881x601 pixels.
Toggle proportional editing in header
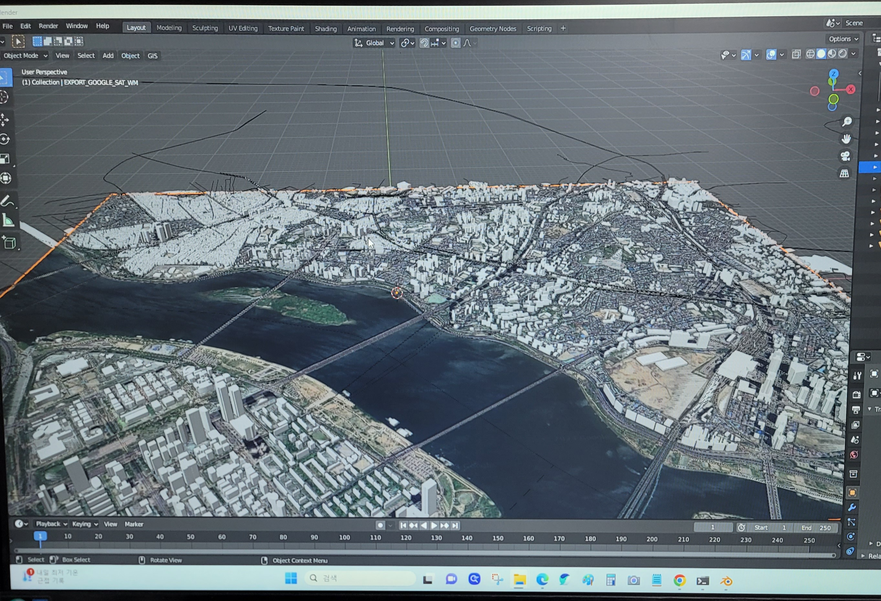click(x=455, y=43)
